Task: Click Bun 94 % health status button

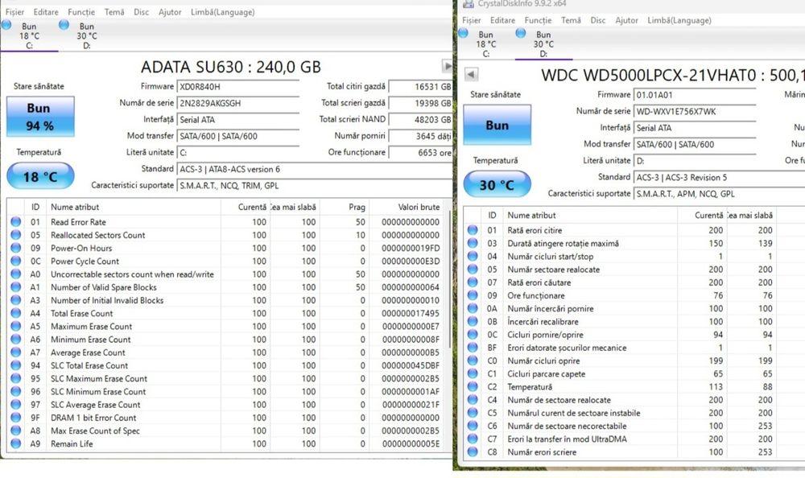Action: 40,117
